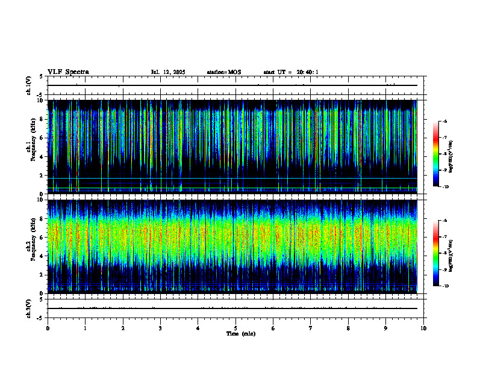Click the ch.1 voltage waveform trace
This screenshot has width=477, height=368.
[x=232, y=85]
